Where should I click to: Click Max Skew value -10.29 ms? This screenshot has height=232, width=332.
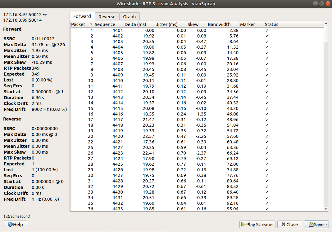pyautogui.click(x=42, y=62)
